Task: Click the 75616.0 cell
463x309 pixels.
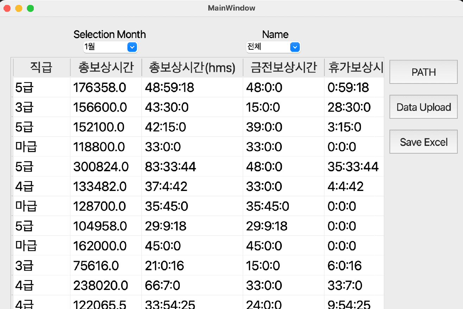Action: 106,265
